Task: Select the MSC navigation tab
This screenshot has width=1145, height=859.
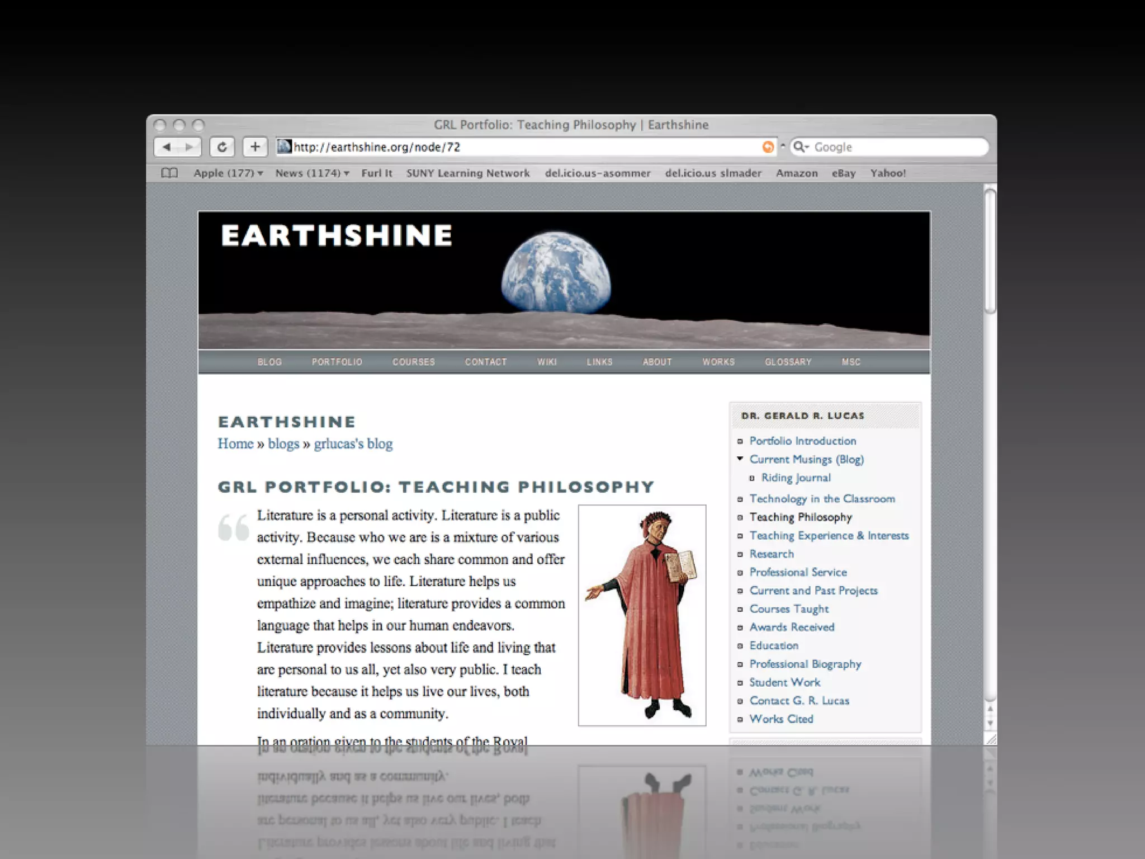Action: click(851, 362)
